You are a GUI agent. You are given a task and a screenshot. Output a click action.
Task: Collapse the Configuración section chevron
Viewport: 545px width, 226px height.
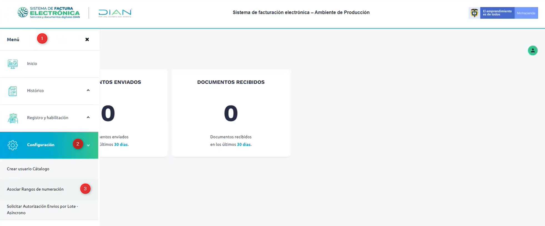click(x=88, y=145)
